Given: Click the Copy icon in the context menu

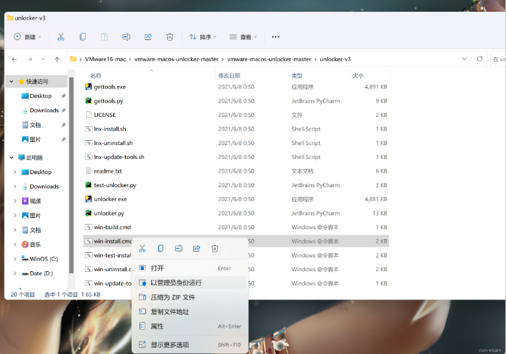Looking at the screenshot, I should pyautogui.click(x=160, y=248).
